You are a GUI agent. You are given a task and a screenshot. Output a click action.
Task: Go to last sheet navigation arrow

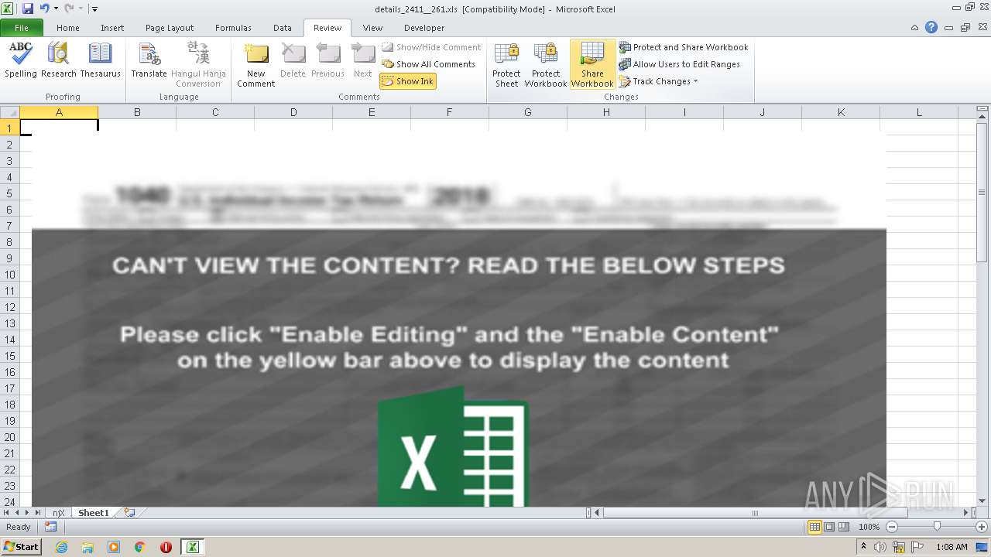click(x=37, y=512)
